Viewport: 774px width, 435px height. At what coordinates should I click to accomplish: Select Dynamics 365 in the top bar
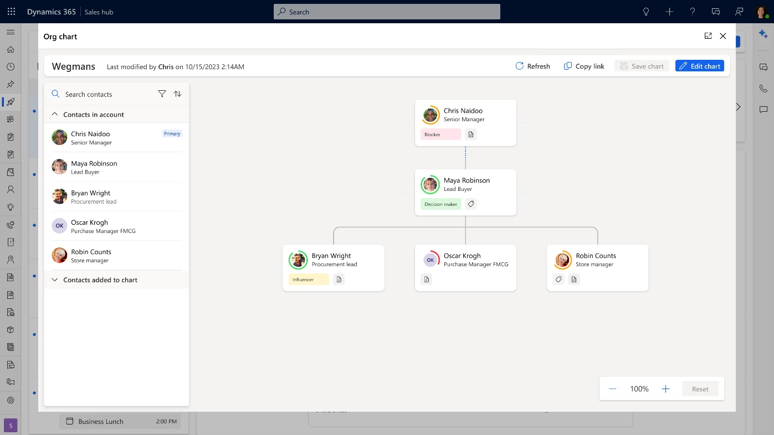pyautogui.click(x=52, y=12)
